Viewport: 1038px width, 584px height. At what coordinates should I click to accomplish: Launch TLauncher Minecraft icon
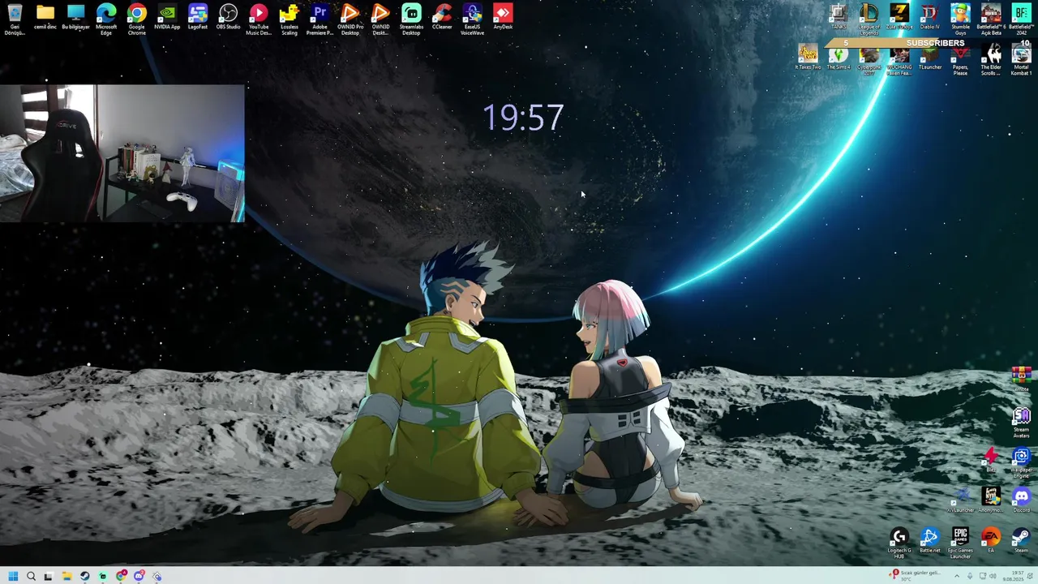click(x=930, y=58)
